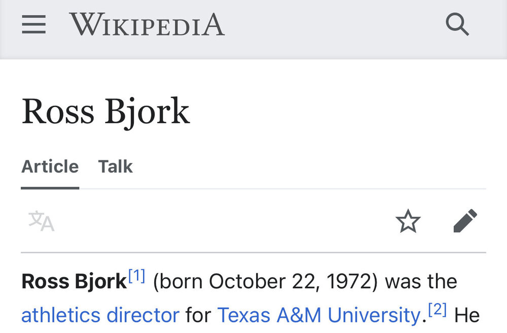
Task: Star this page to watchlist
Action: (x=408, y=222)
